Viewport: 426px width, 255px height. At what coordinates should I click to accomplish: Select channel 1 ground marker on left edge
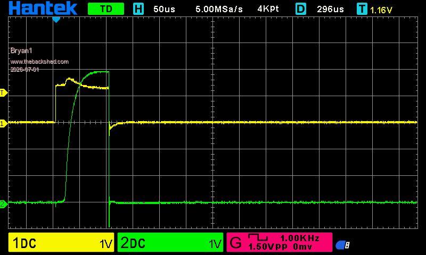click(3, 124)
